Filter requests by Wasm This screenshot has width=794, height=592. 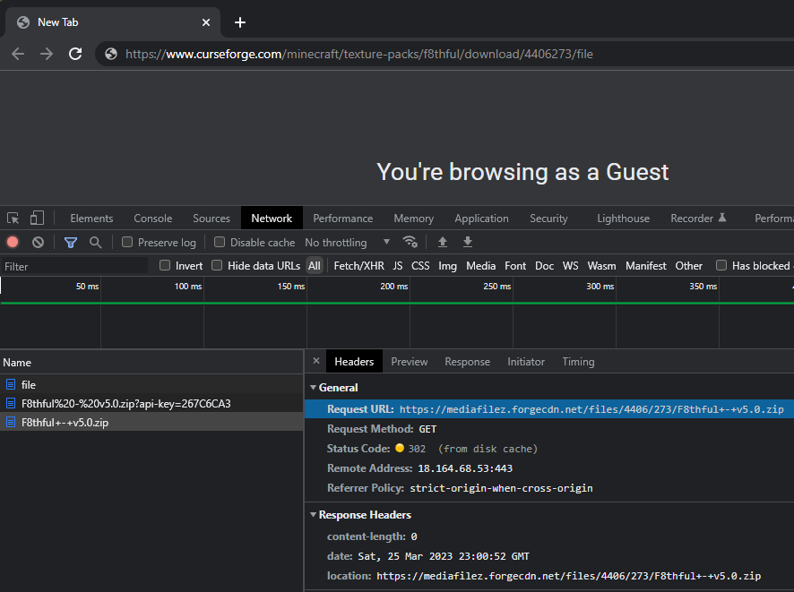pyautogui.click(x=601, y=266)
